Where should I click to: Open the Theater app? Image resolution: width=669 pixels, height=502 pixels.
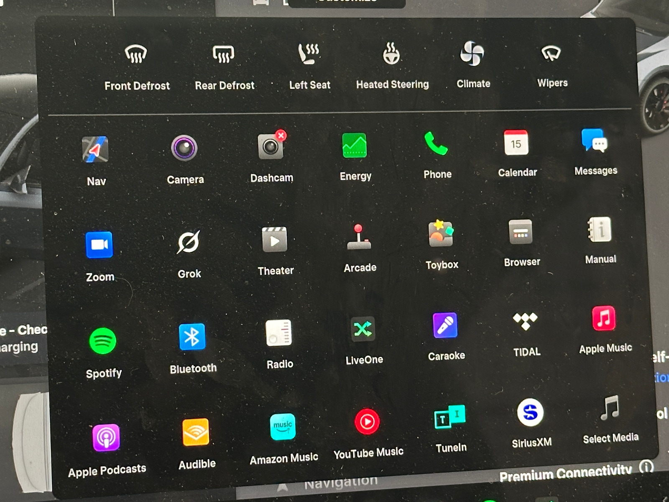click(x=274, y=240)
